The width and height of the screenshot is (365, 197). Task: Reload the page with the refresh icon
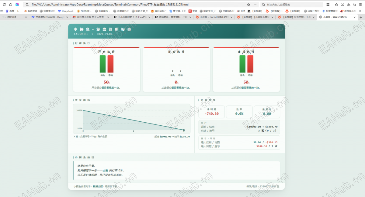[4, 5]
